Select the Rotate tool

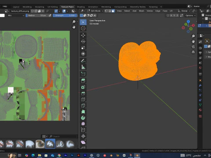pyautogui.click(x=83, y=42)
